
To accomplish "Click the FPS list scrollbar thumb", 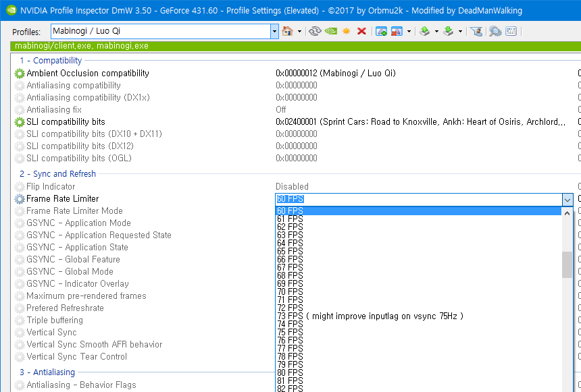I will coord(567,264).
